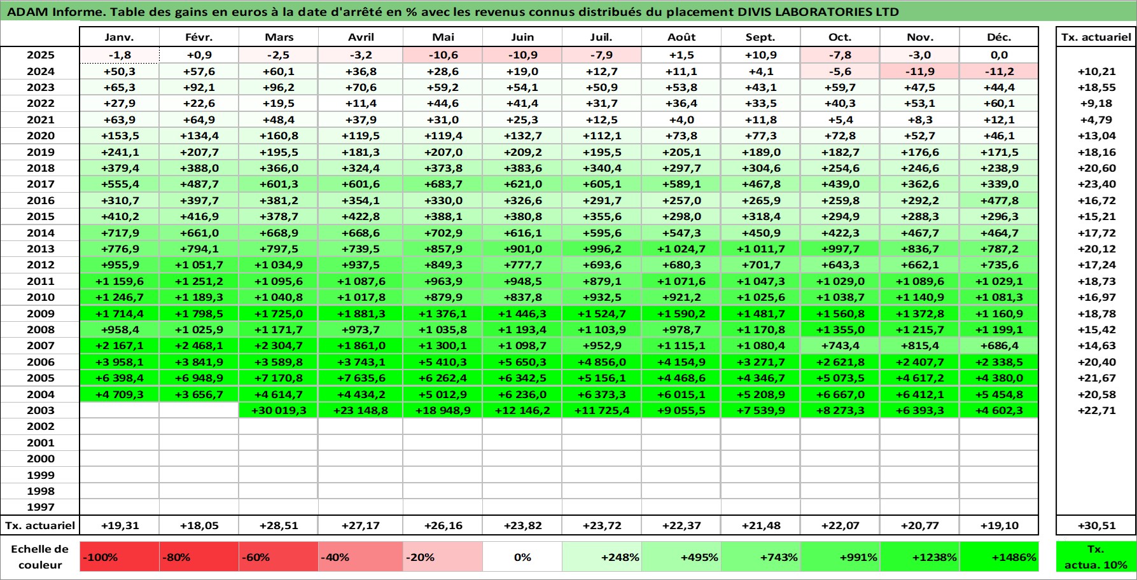Click cell +6 667,0 in Oct. 2004

click(840, 394)
